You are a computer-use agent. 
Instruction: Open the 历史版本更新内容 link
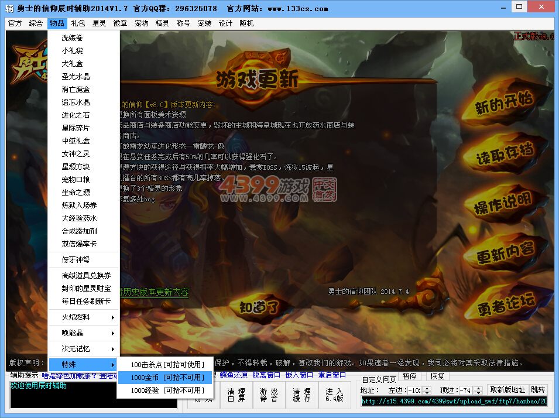tap(154, 292)
